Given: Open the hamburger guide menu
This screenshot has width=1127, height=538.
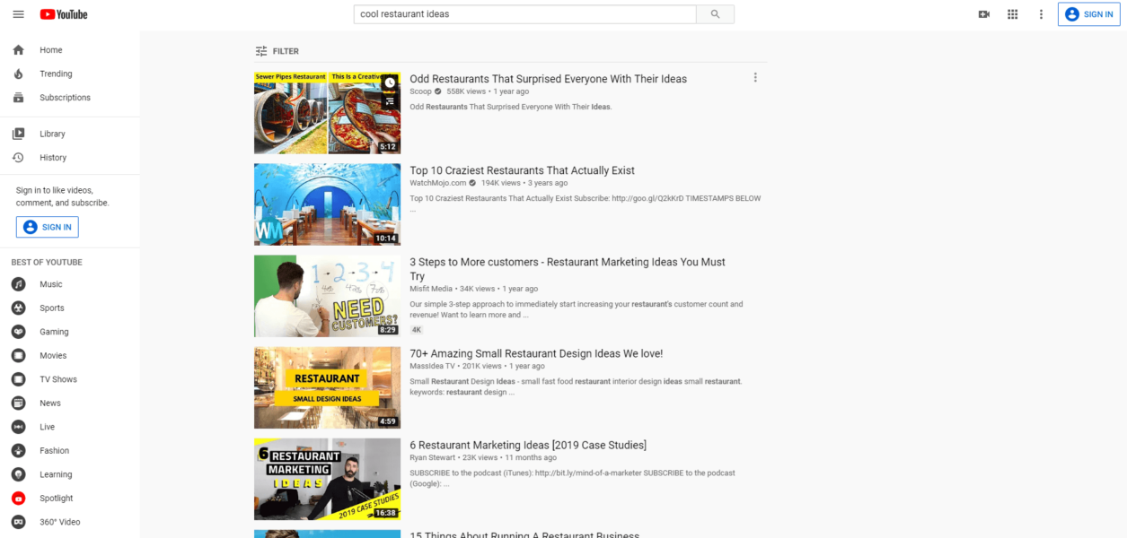Looking at the screenshot, I should 18,14.
